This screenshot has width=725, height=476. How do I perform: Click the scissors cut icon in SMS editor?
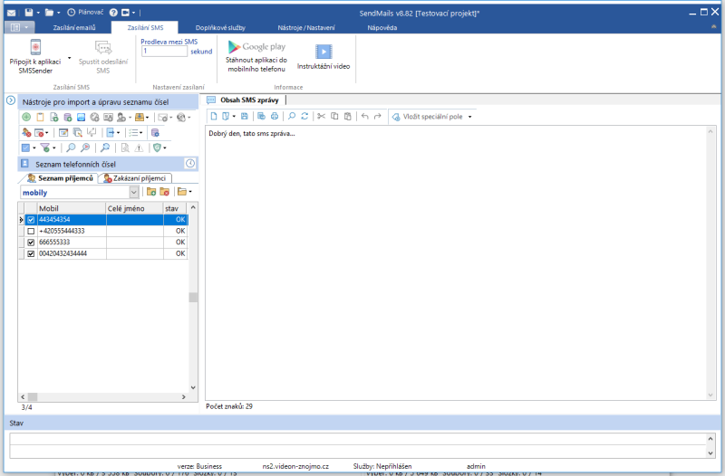pos(321,117)
